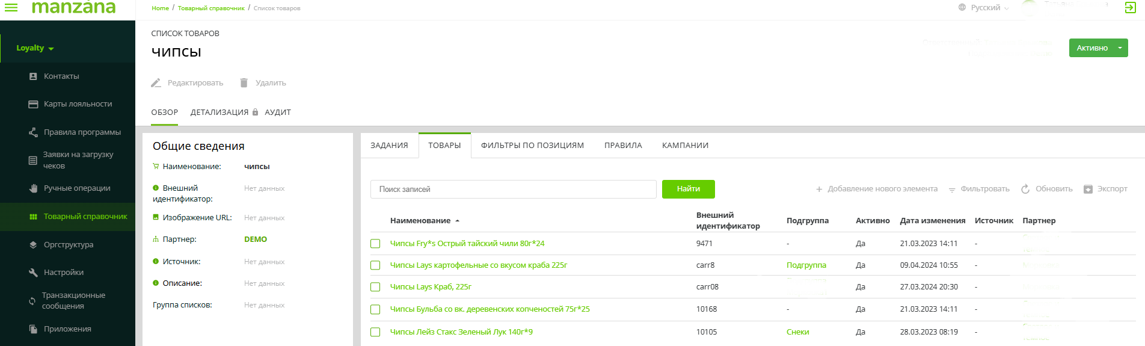Screen dimensions: 1145x346
Task: Open the Активно status dropdown arrow
Action: (x=1120, y=48)
